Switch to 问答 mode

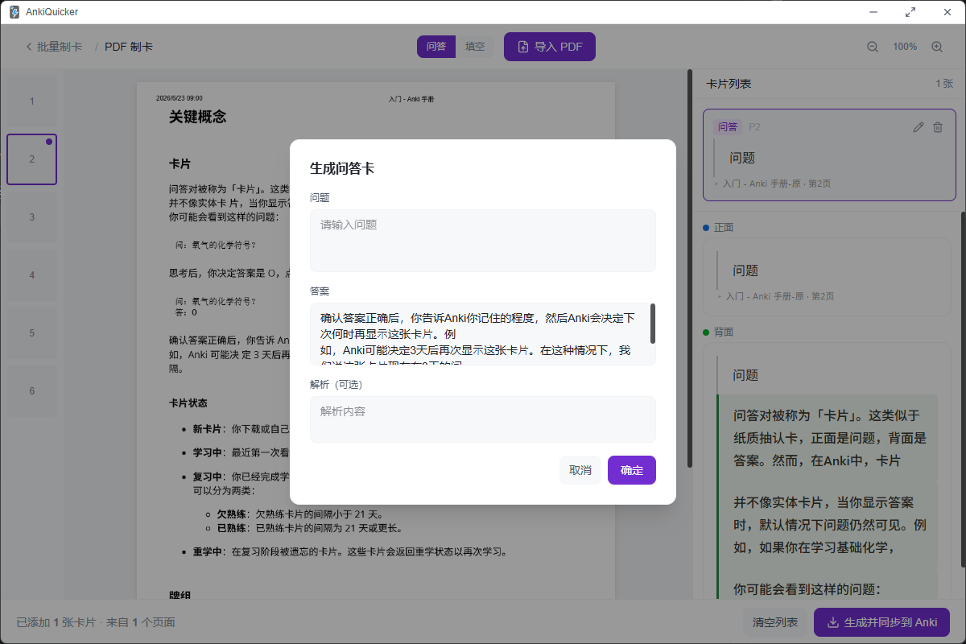point(436,47)
